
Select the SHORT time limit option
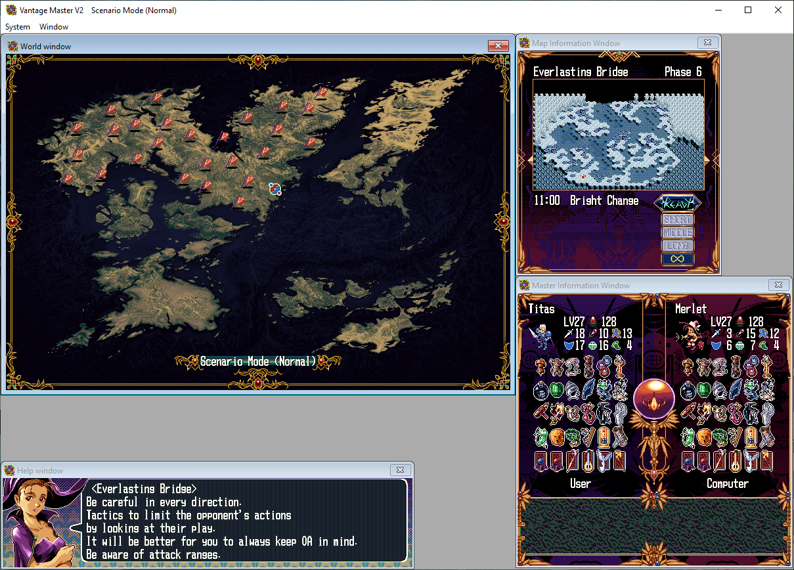(x=677, y=219)
